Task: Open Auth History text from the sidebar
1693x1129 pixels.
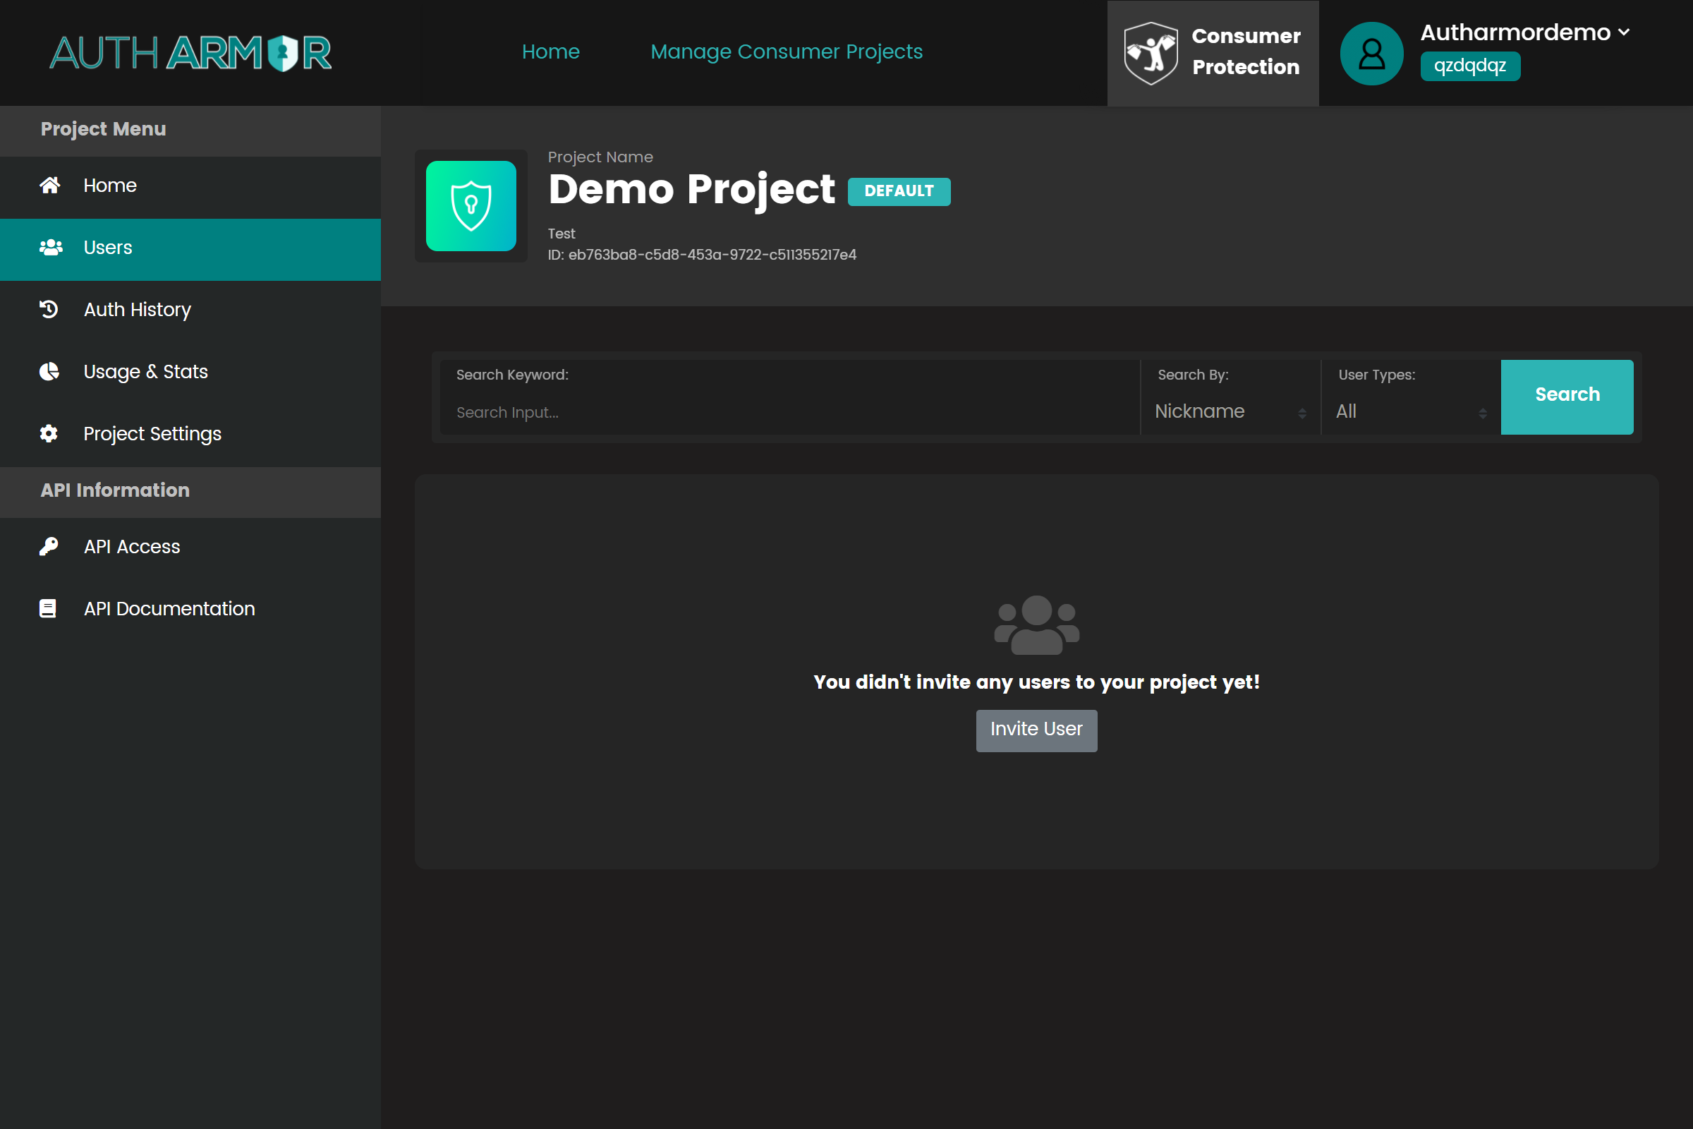Action: 138,310
